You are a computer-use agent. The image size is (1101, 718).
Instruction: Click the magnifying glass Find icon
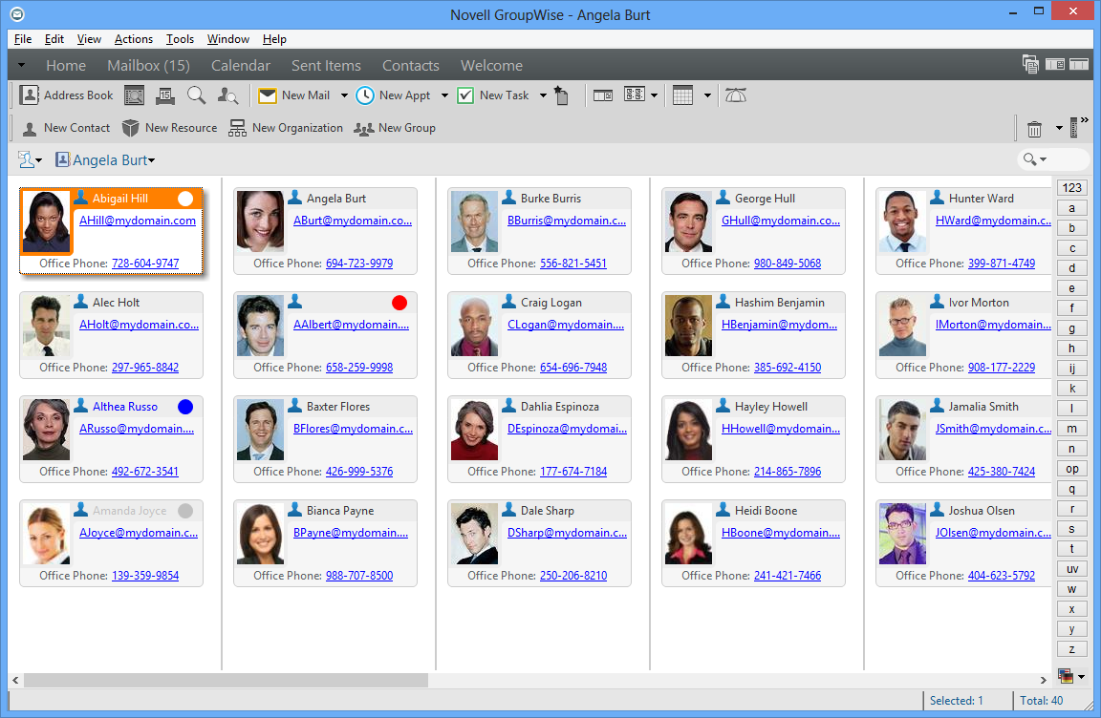point(196,95)
